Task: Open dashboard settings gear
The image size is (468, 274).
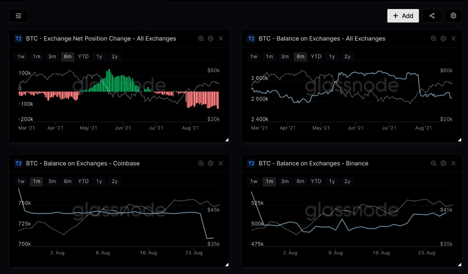Action: [x=453, y=16]
